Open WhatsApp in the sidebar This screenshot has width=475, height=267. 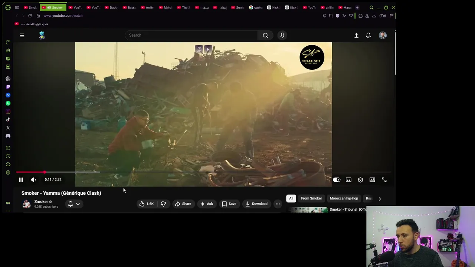(8, 103)
